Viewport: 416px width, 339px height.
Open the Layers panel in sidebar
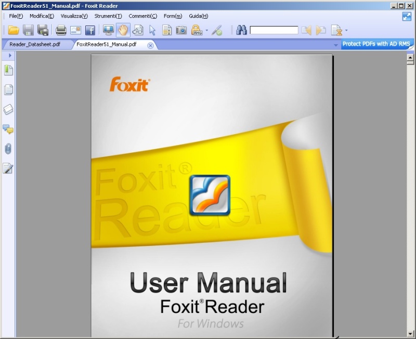point(8,109)
